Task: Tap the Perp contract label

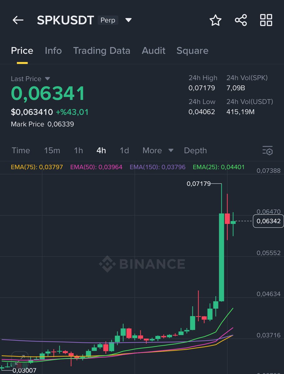Action: tap(108, 20)
